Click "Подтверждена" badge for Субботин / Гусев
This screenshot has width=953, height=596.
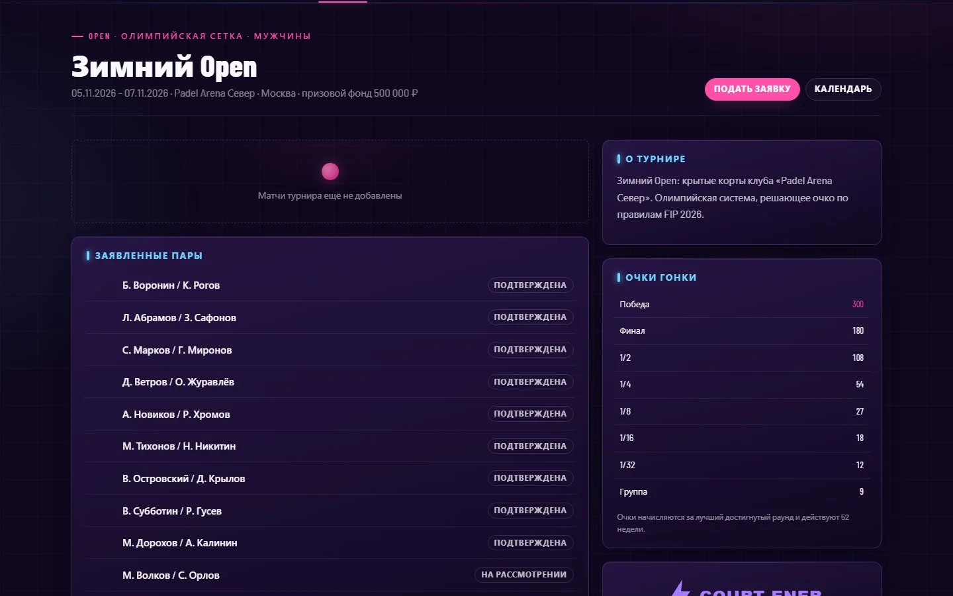(x=530, y=511)
